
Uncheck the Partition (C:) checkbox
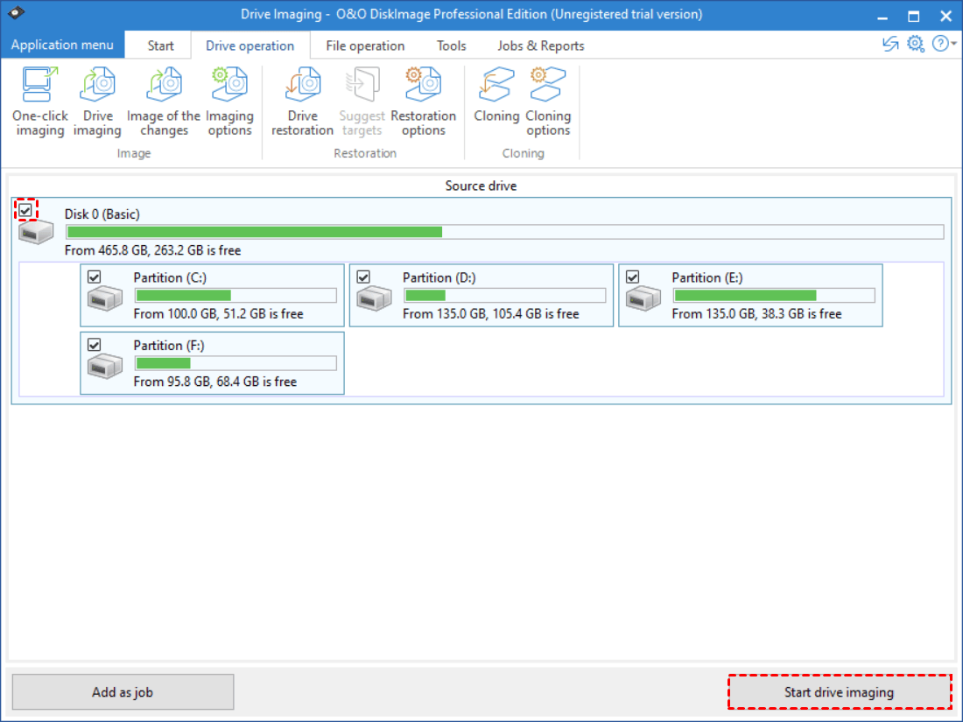[94, 277]
